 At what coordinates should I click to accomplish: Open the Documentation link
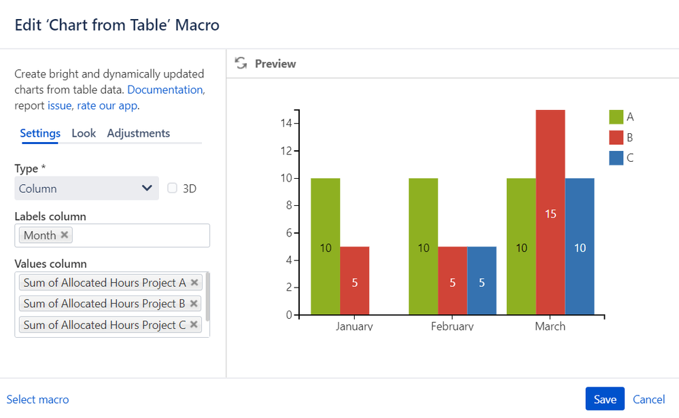[164, 90]
